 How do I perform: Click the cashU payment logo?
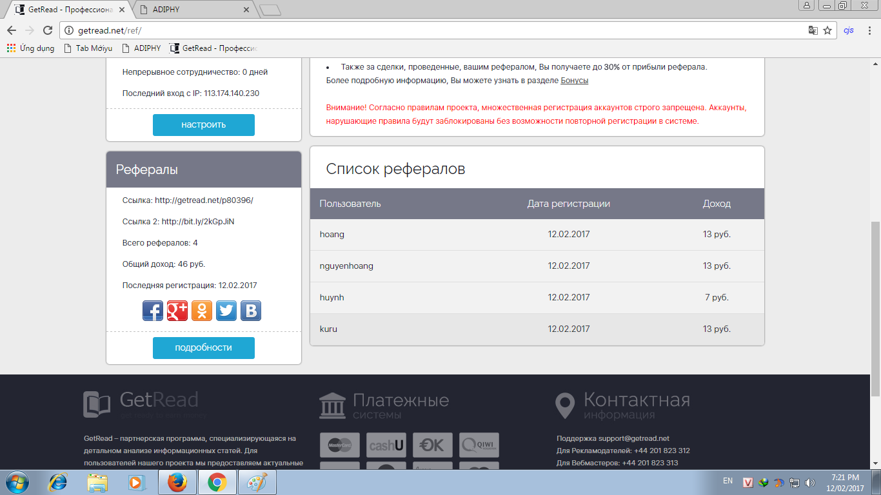click(x=386, y=445)
